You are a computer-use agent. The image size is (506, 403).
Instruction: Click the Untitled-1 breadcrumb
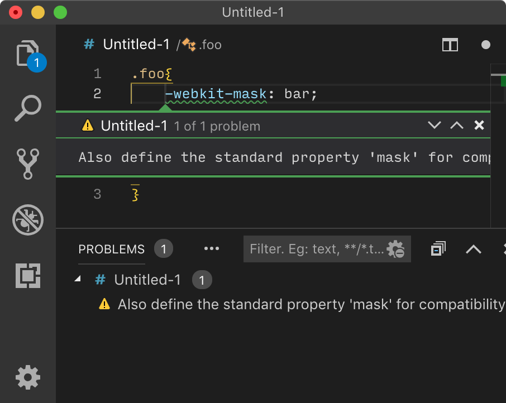click(136, 45)
